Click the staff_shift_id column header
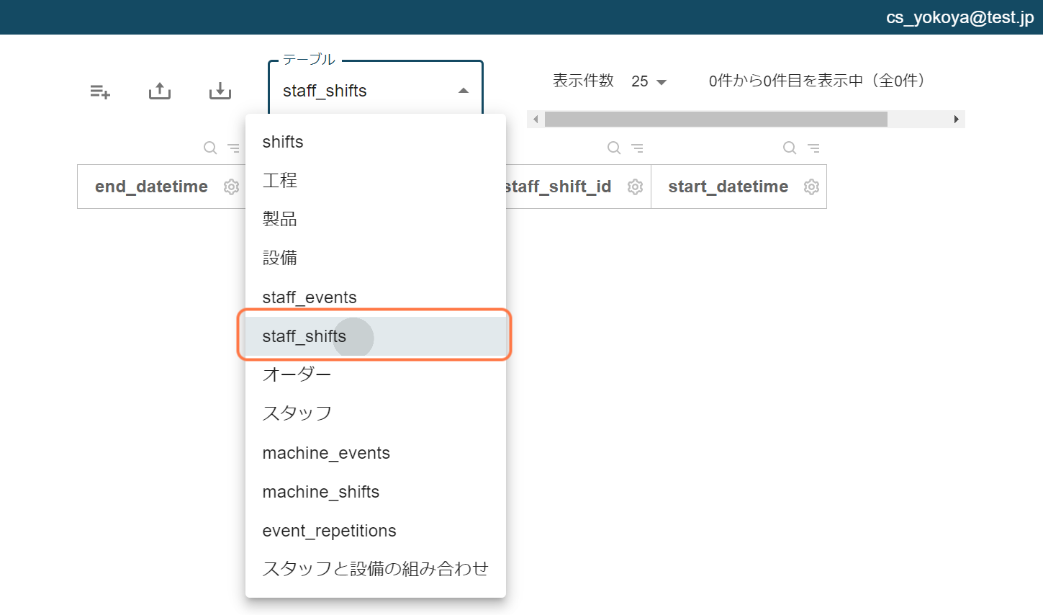 (x=558, y=187)
